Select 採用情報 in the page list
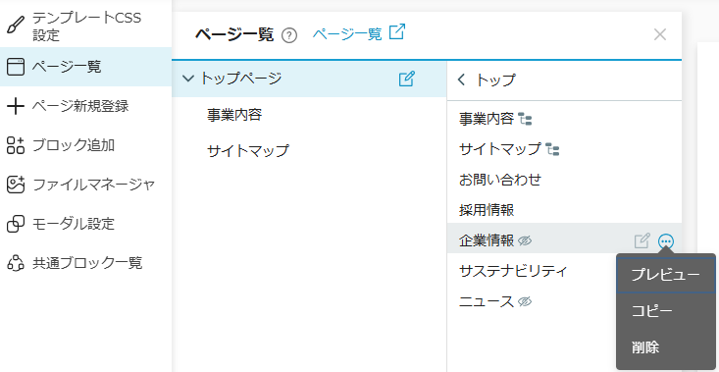719x372 pixels. click(487, 210)
